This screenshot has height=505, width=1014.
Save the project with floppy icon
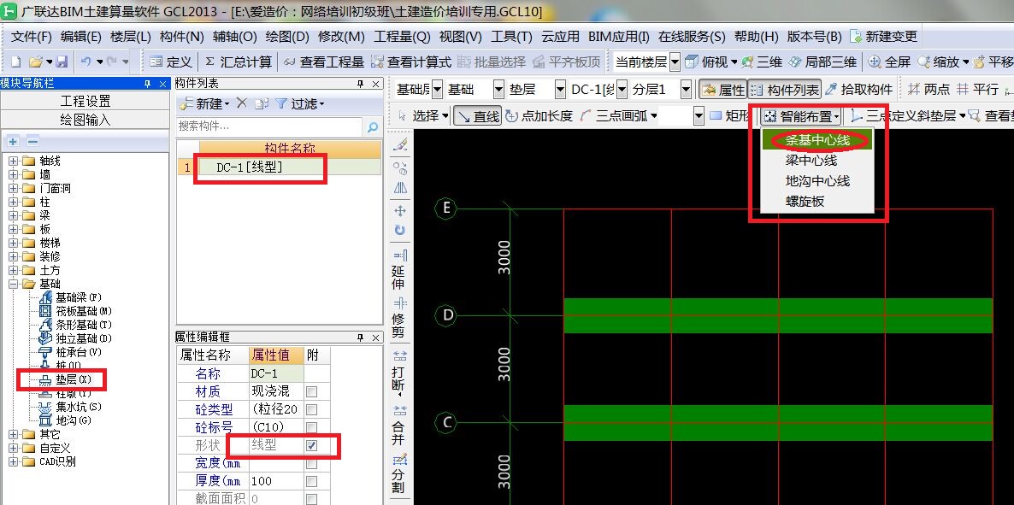[x=62, y=62]
